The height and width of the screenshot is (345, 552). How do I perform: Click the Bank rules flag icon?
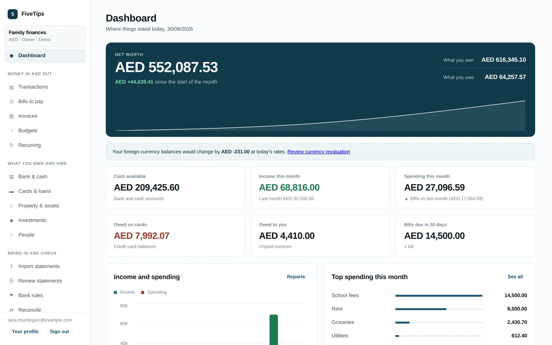pos(11,295)
